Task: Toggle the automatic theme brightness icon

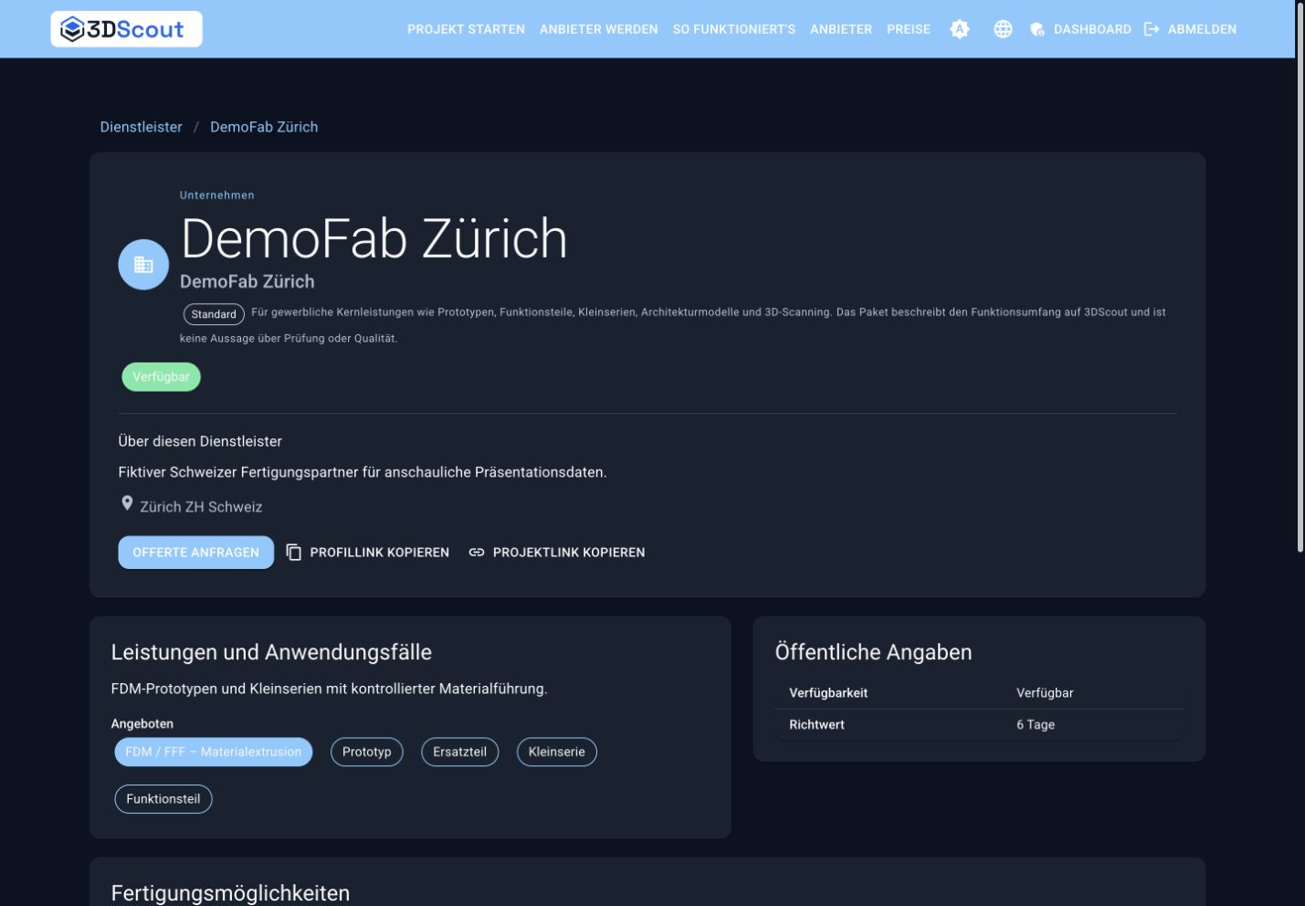Action: [x=960, y=29]
